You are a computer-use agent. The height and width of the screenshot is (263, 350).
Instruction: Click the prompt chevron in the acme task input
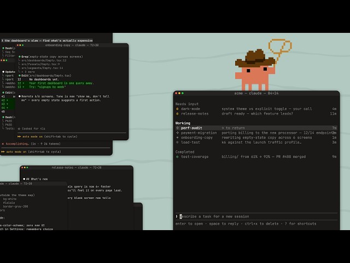[x=177, y=216]
